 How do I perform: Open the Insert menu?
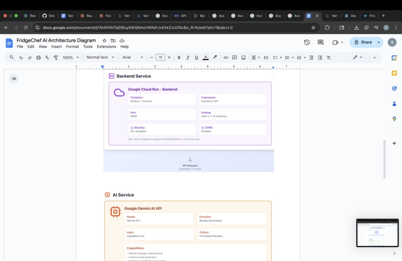pos(56,47)
